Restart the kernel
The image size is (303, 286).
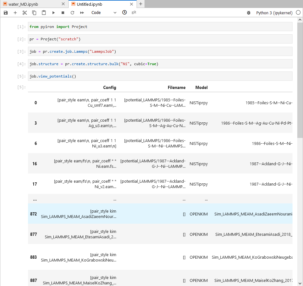tap(72, 12)
